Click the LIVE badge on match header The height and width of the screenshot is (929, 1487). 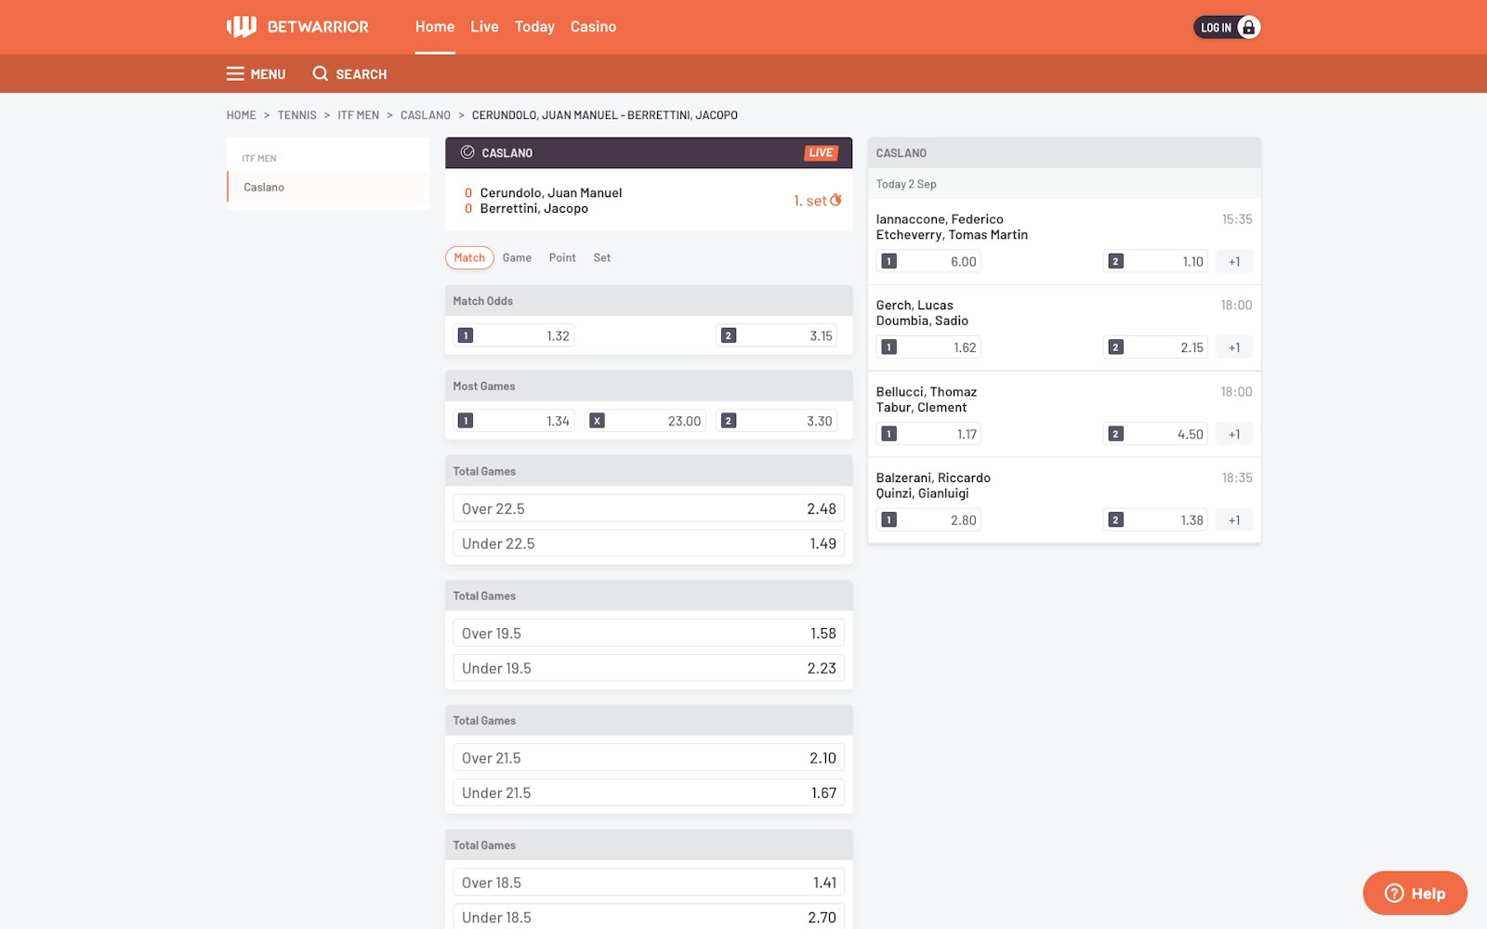coord(820,152)
